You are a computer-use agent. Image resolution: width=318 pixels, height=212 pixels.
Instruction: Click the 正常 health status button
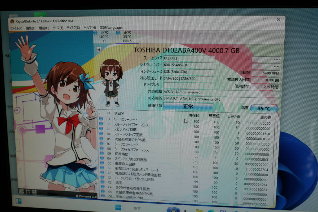[x=188, y=106]
